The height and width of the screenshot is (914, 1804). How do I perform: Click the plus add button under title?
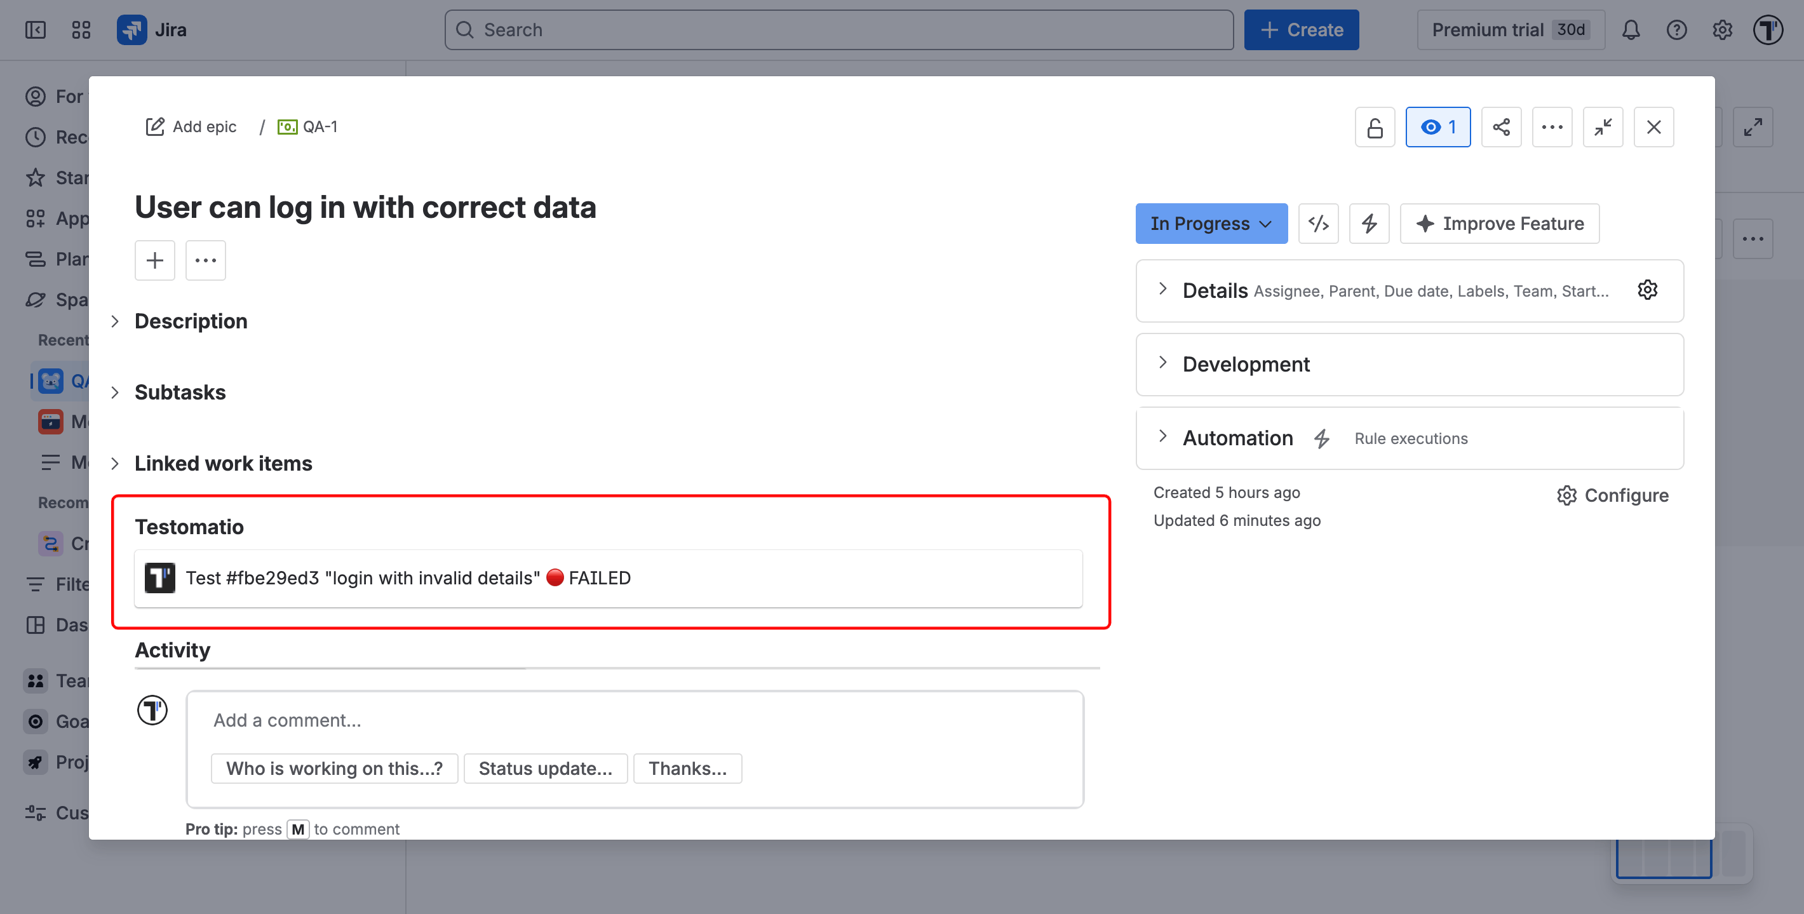[154, 260]
